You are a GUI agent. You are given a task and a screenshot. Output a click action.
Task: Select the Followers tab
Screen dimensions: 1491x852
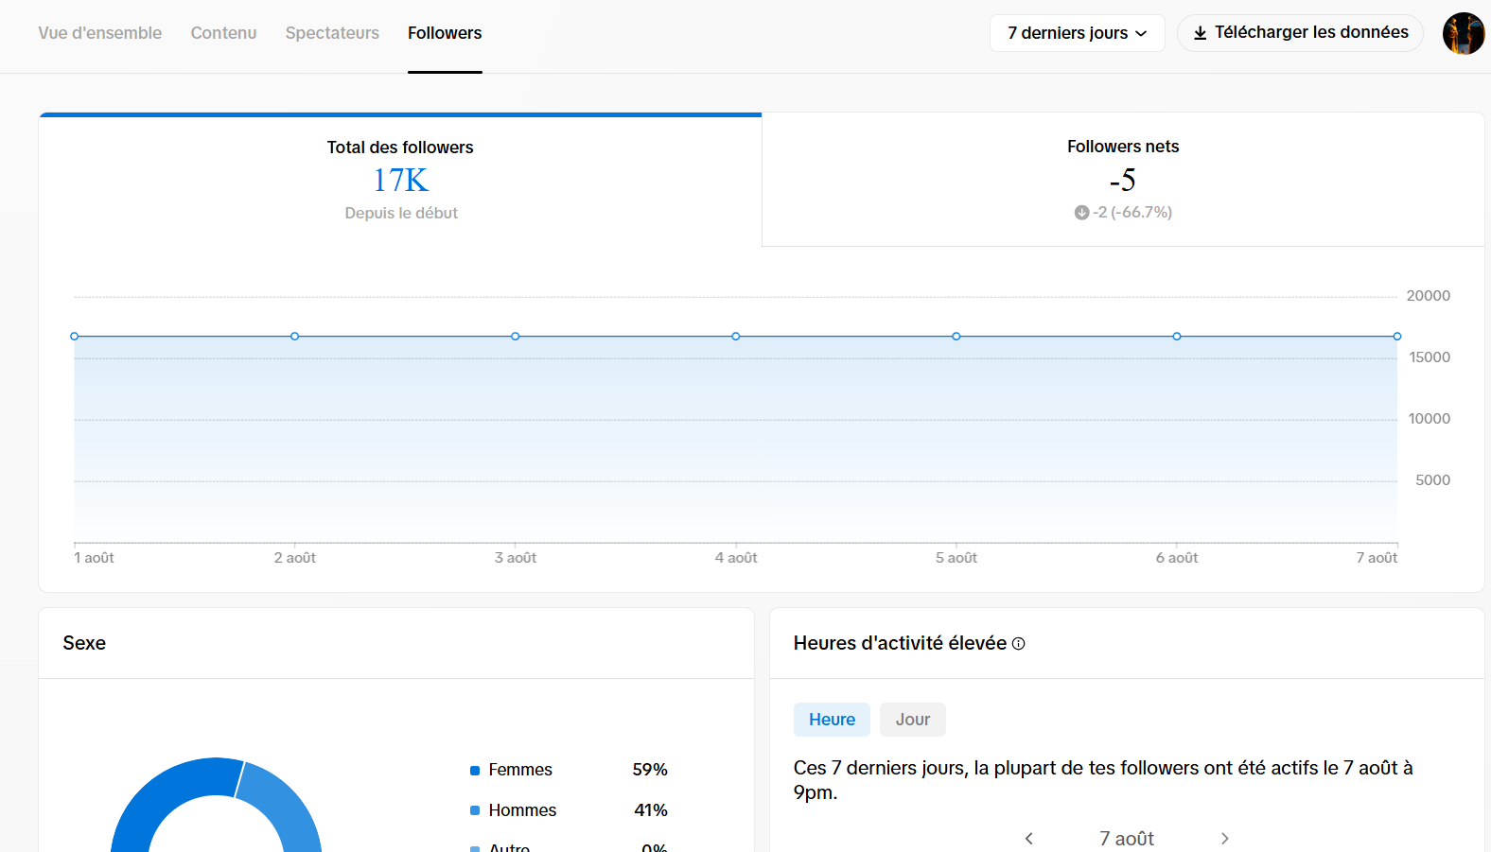pos(445,33)
